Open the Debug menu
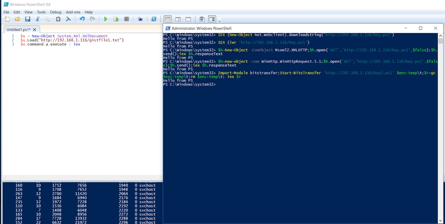This screenshot has width=445, height=224. (55, 12)
